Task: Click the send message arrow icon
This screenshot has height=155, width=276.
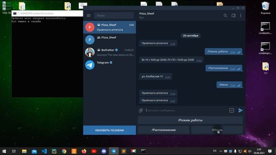Action: (241, 110)
